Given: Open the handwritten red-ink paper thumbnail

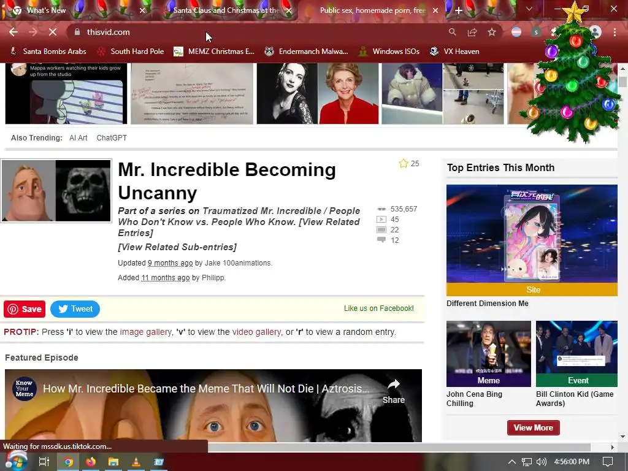Looking at the screenshot, I should point(192,94).
